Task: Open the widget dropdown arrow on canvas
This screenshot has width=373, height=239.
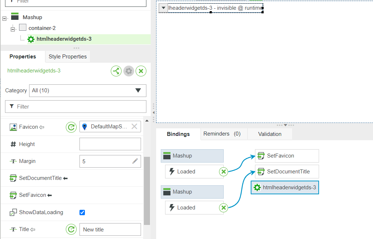Action: (x=163, y=8)
